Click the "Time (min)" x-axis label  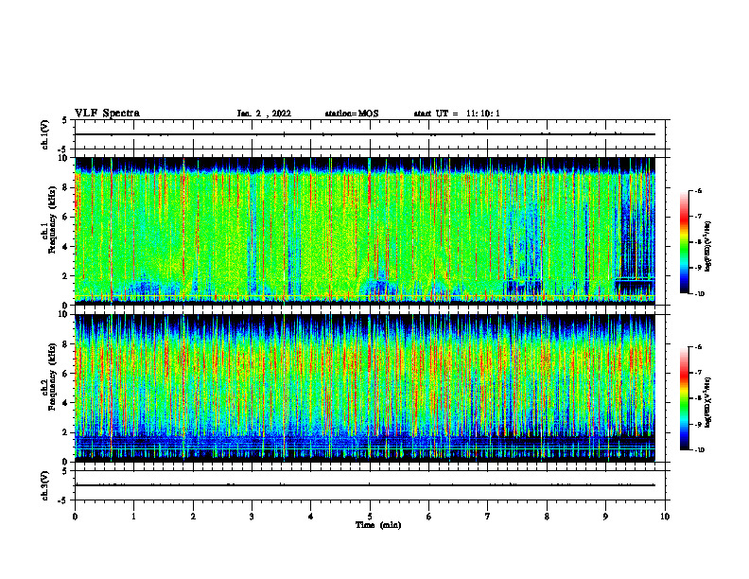(378, 525)
